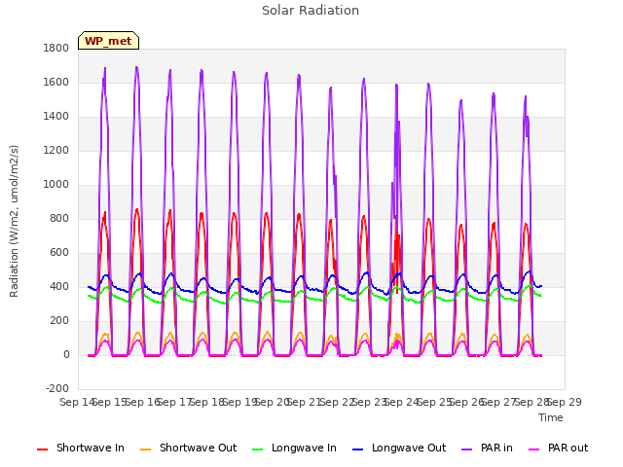This screenshot has width=623, height=467.
Task: Click the 1600 y-axis tick label
Action: click(x=56, y=82)
